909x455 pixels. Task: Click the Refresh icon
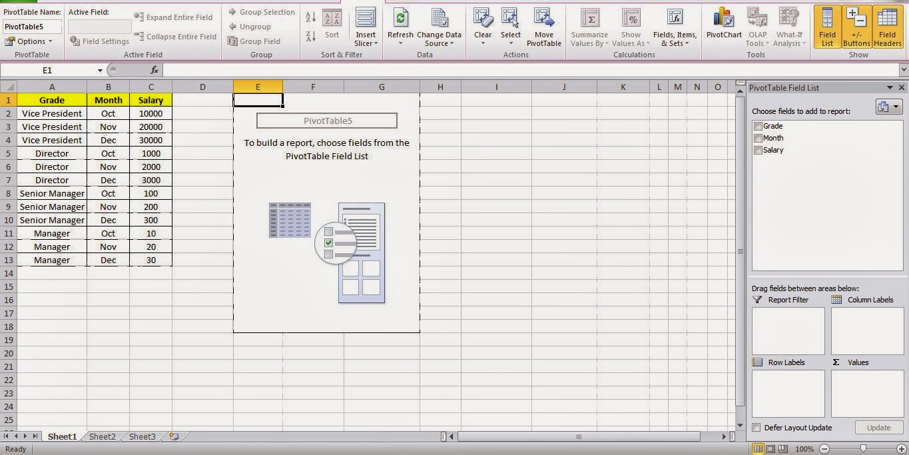[x=400, y=27]
